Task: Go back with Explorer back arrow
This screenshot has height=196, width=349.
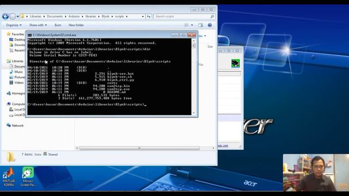Action: 5,16
